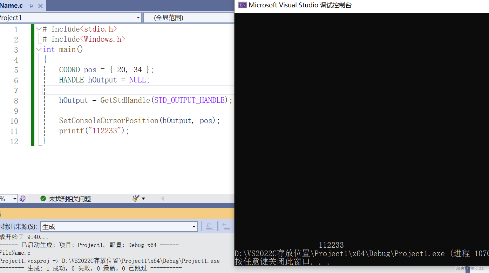Click the build result summary line

pos(91,268)
